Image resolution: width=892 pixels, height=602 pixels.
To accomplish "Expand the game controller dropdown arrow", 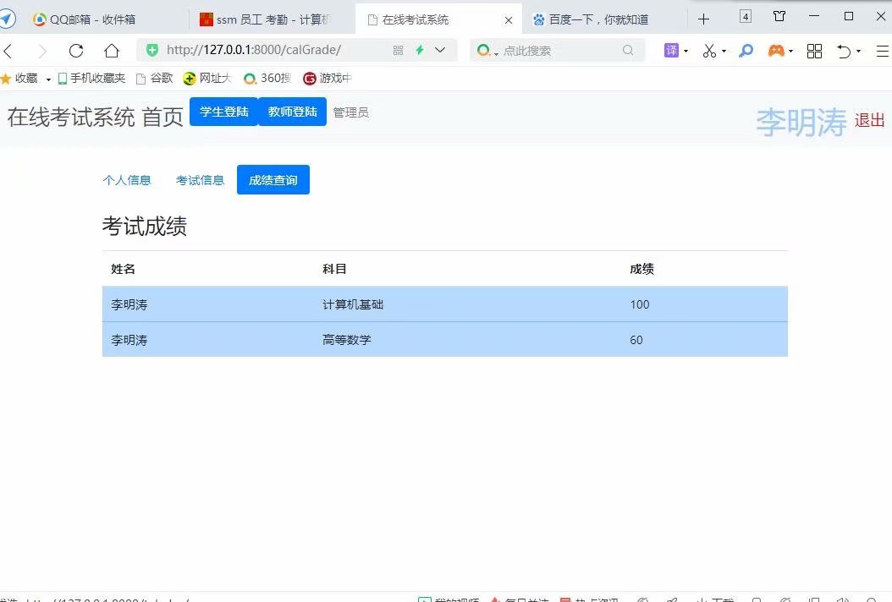I will [791, 52].
